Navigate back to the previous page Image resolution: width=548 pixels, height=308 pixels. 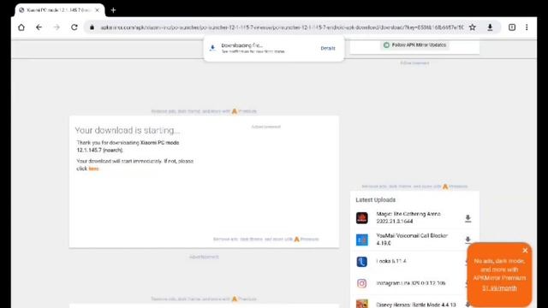pyautogui.click(x=39, y=27)
